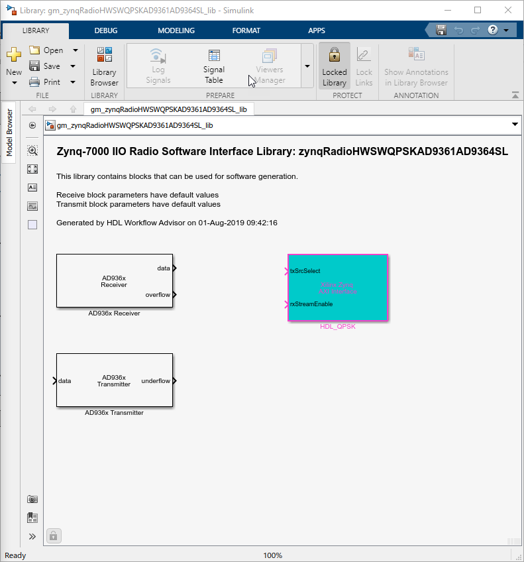
Task: Click the Lock Links icon
Action: coord(364,55)
